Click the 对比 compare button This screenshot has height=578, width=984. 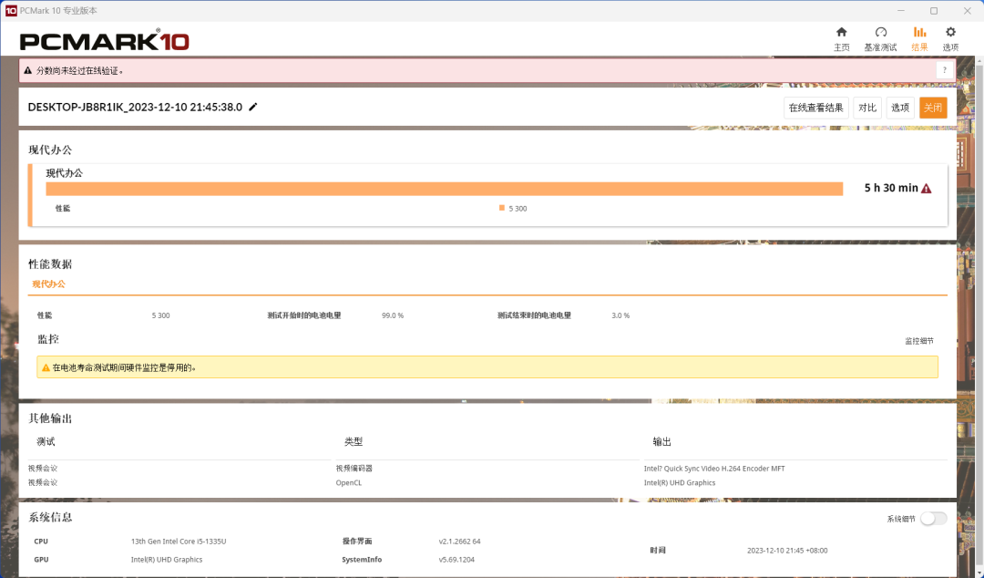(867, 108)
